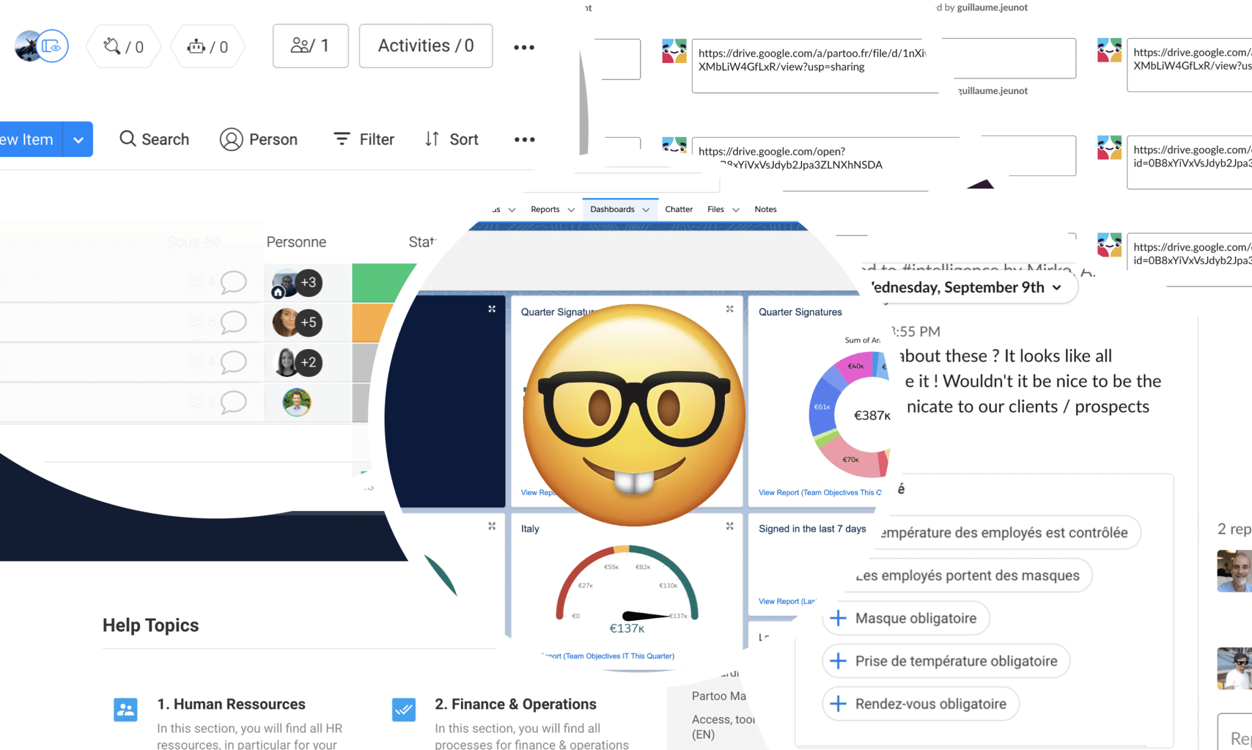
Task: Open the 2. Finance & Operations help topic
Action: (x=515, y=704)
